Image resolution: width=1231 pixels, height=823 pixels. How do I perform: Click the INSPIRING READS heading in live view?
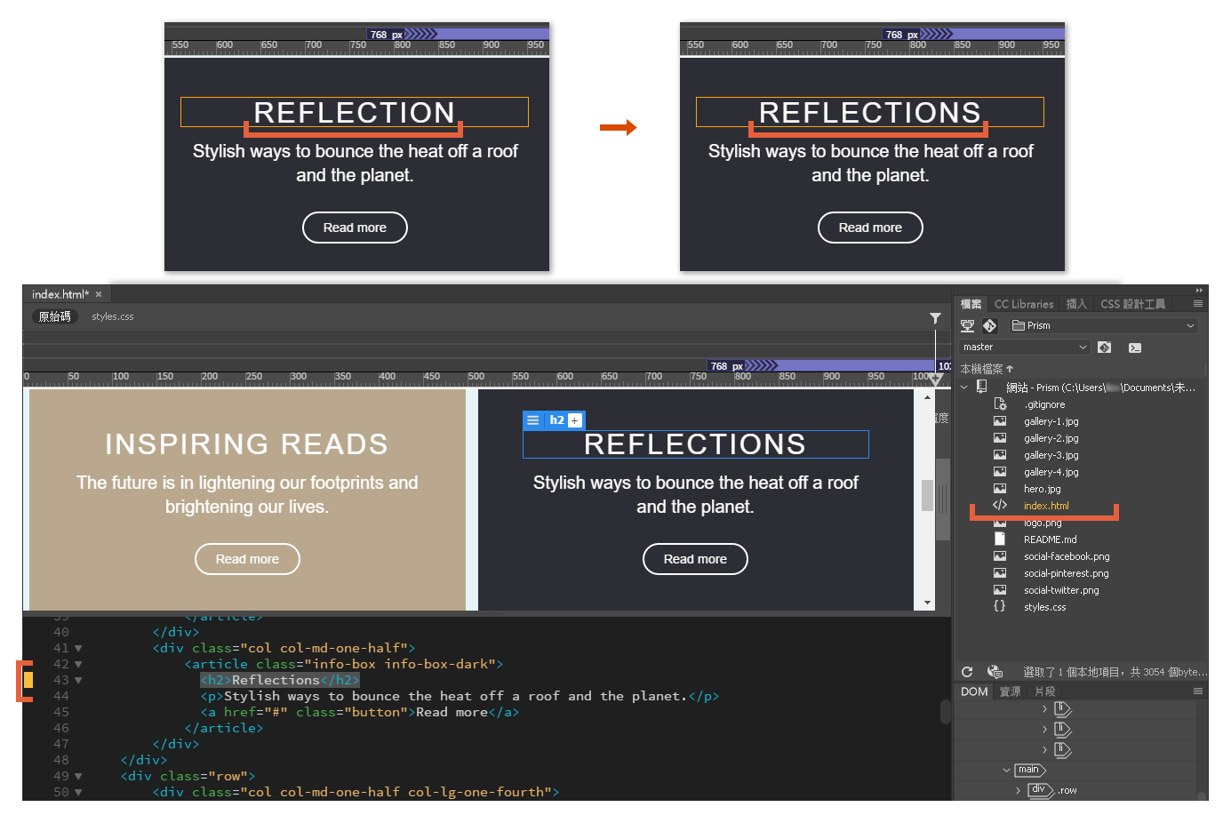(x=247, y=444)
